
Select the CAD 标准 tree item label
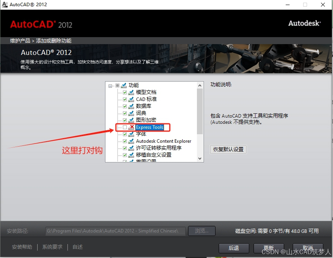coord(146,99)
